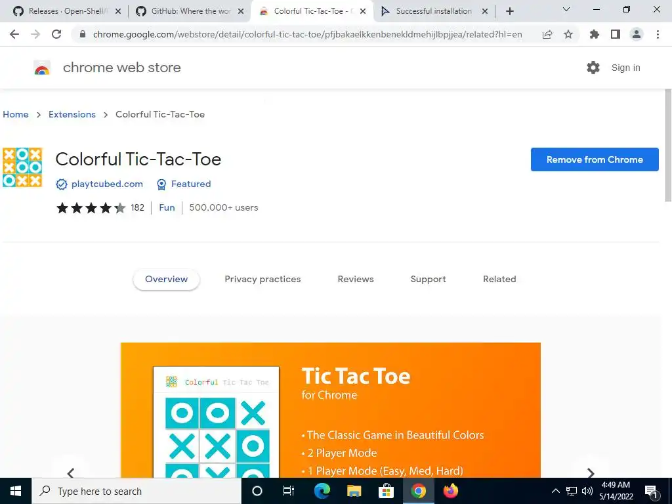Select the Overview tab
Viewport: 672px width, 504px height.
click(166, 279)
